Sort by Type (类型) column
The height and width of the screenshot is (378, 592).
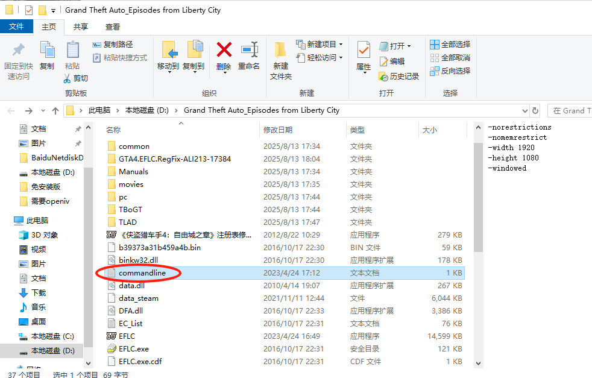[x=357, y=130]
